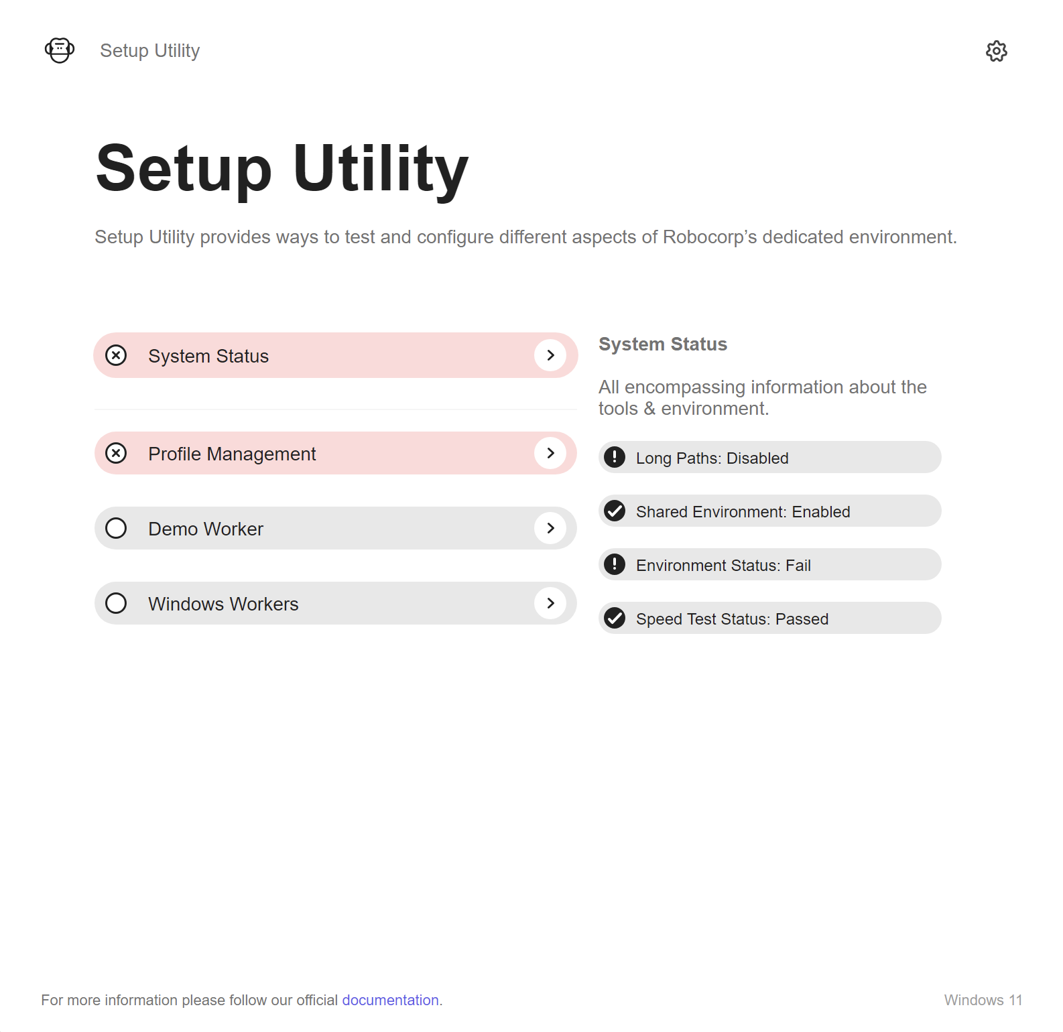Select the Demo Worker empty circle indicator
This screenshot has width=1063, height=1032.
(x=116, y=528)
